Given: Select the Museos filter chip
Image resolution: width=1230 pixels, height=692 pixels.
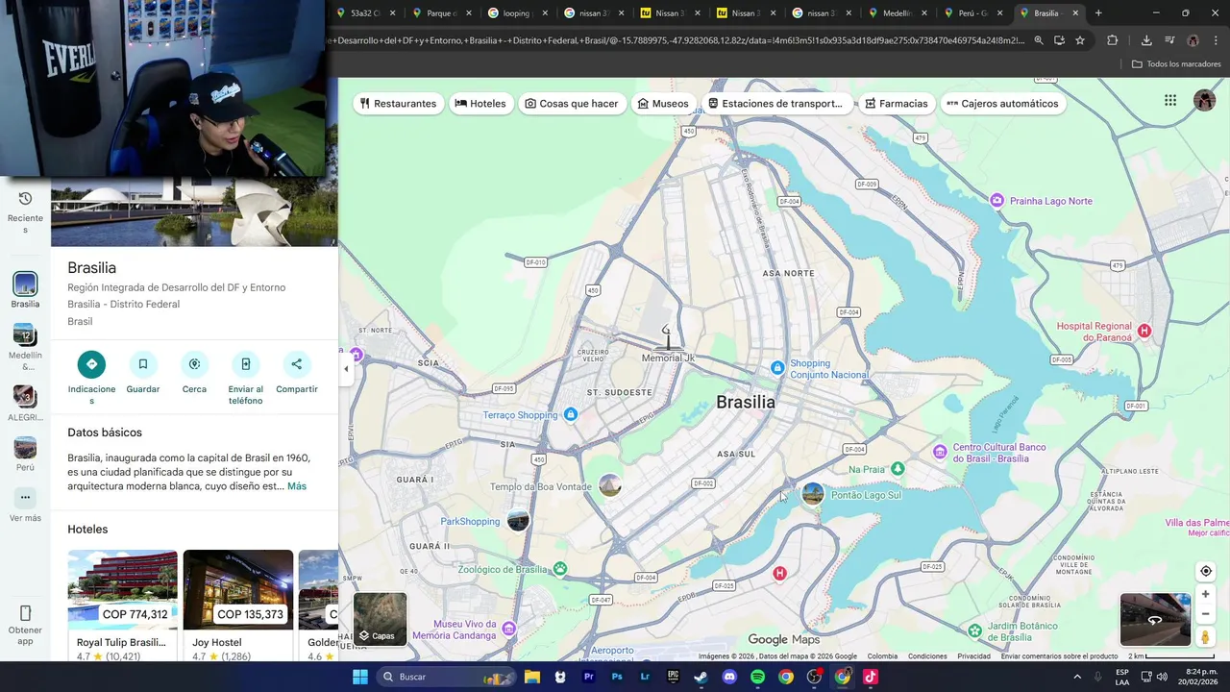Looking at the screenshot, I should point(663,104).
